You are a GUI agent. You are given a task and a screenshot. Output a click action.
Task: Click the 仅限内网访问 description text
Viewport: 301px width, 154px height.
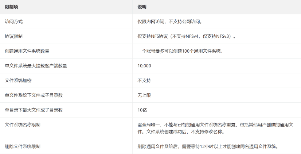(x=171, y=21)
